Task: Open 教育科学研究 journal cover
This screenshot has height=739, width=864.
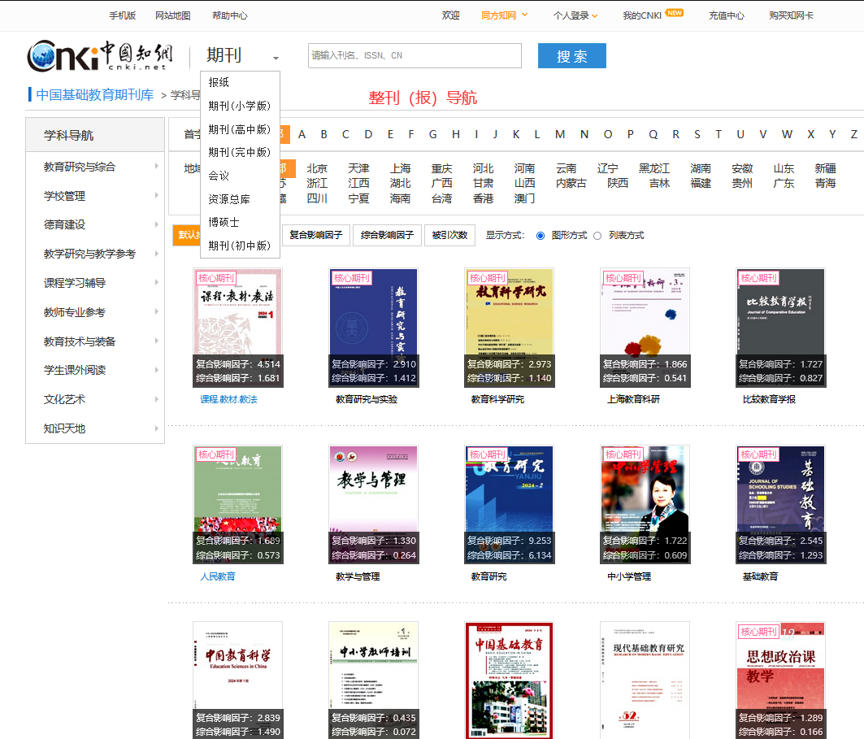Action: coord(510,328)
